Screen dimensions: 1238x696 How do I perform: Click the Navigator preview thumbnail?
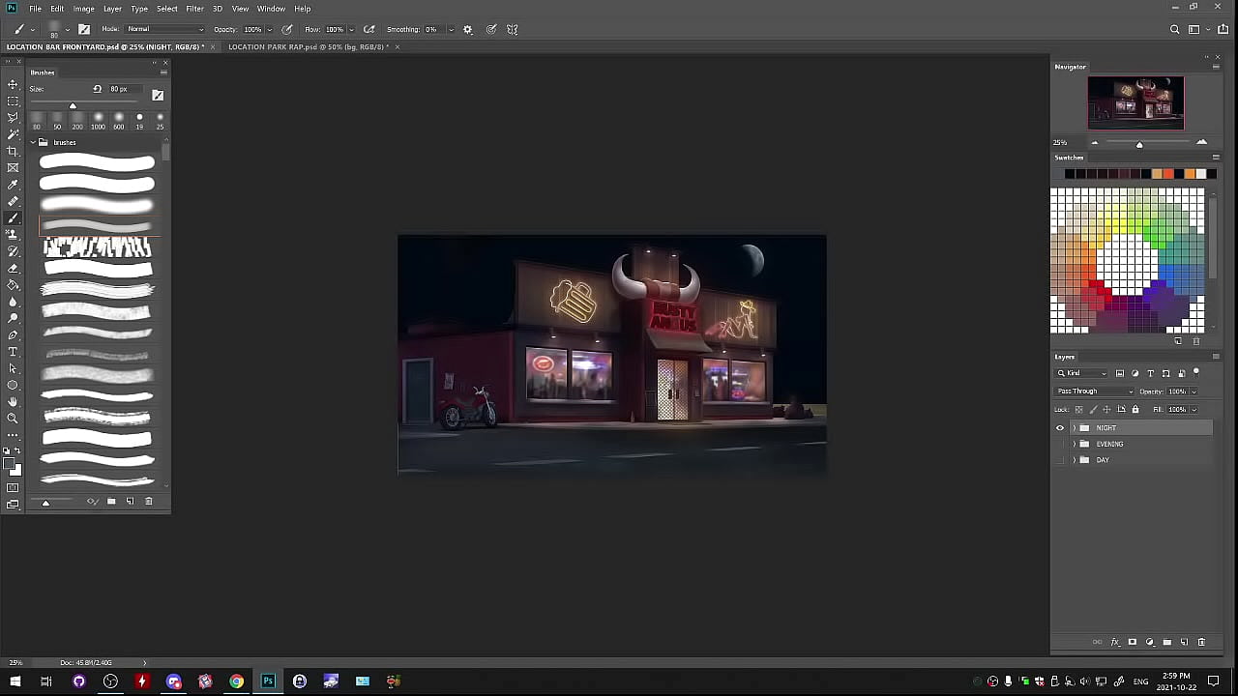pos(1135,102)
